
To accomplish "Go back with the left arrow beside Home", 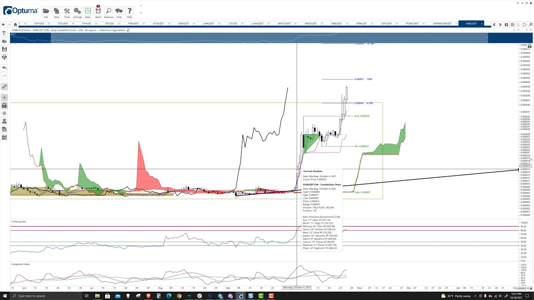I will [4, 25].
